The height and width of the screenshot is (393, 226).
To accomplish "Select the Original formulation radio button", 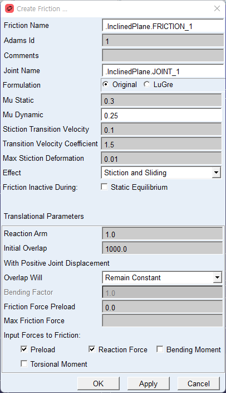I will pos(106,84).
